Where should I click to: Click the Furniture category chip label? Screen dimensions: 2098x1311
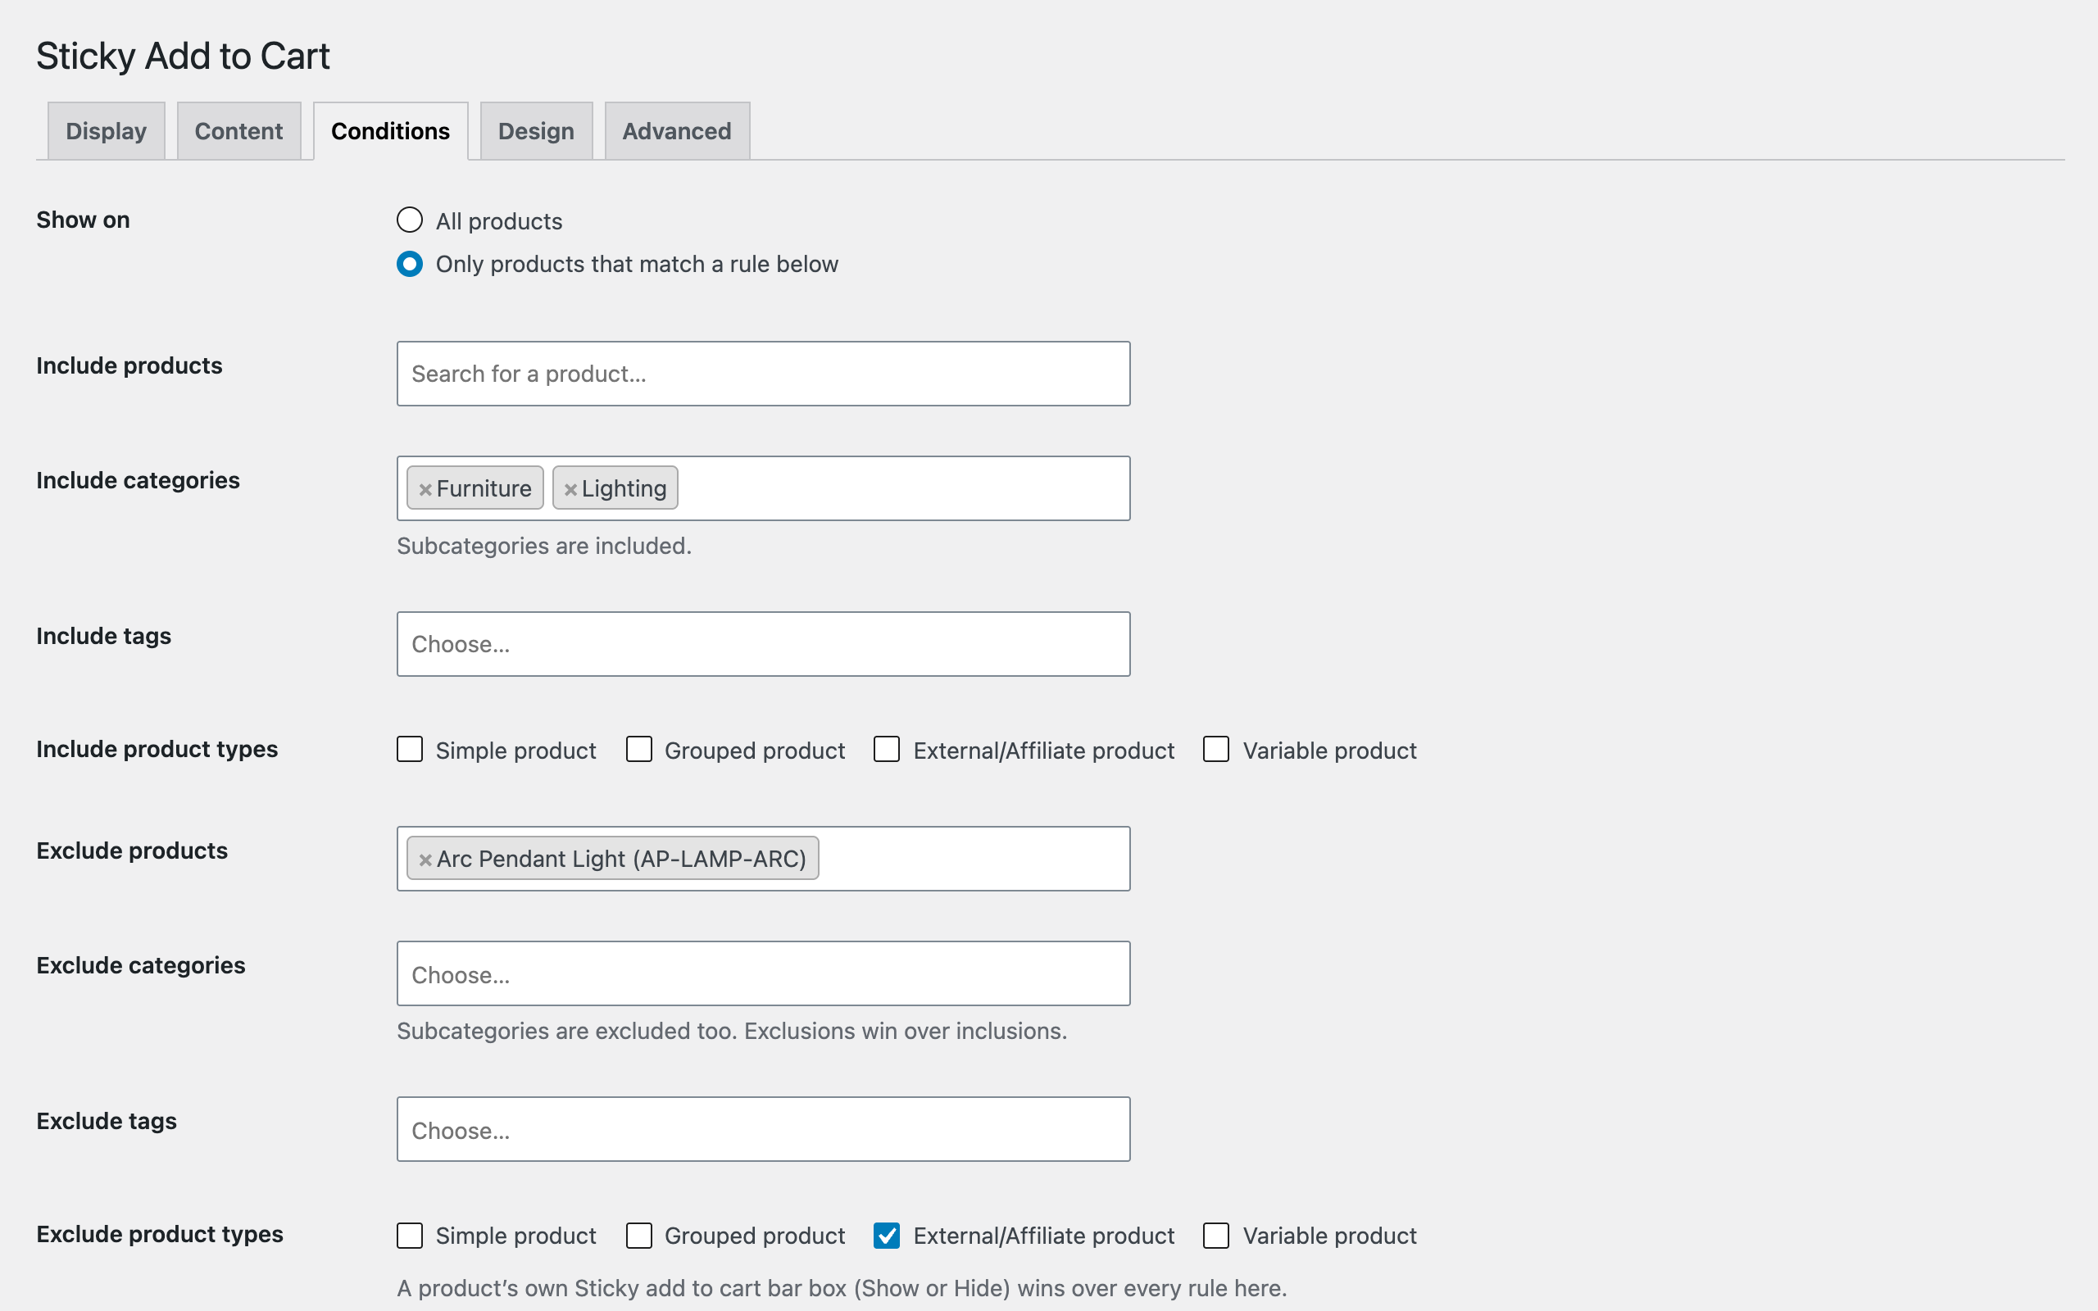click(484, 489)
